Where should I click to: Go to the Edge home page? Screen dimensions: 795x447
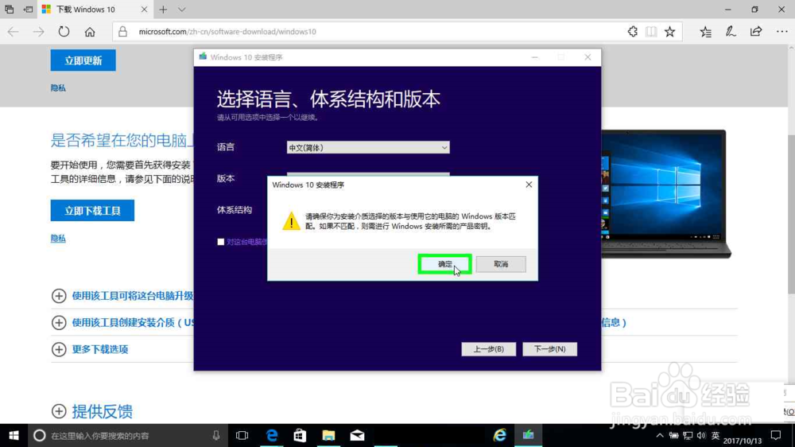tap(90, 32)
